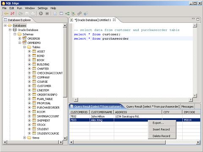
Task: Click the yellow connect database toolbar icon
Action: click(x=6, y=14)
